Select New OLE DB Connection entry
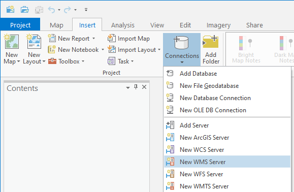The image size is (294, 192). pos(227,110)
